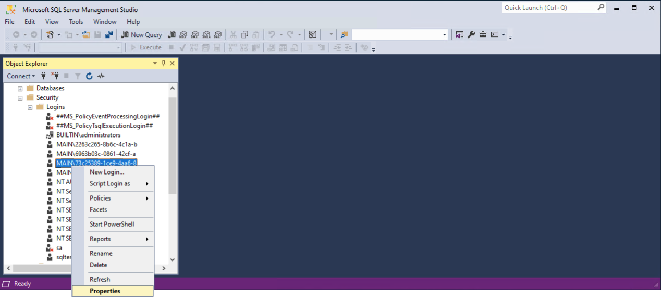662x298 pixels.
Task: Click the Save All icon
Action: coord(109,34)
